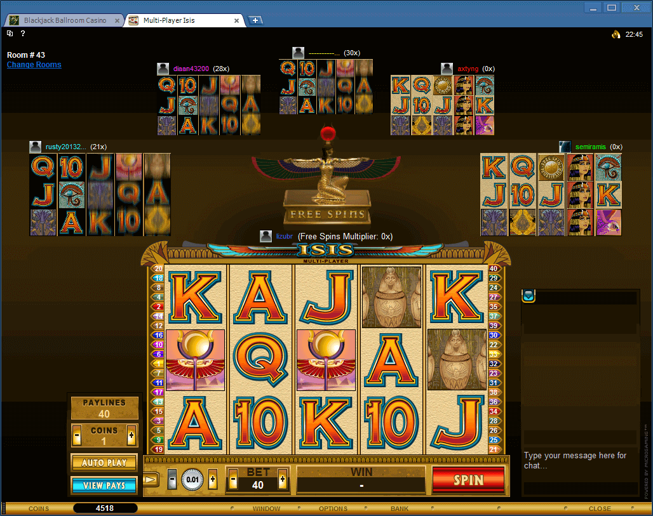Image resolution: width=653 pixels, height=516 pixels.
Task: Open the BANK menu in the bottom bar
Action: pos(400,508)
